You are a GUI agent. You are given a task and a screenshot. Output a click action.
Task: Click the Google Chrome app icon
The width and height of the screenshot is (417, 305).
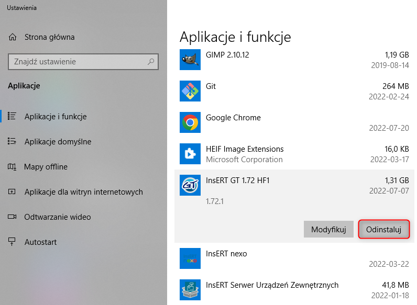[190, 122]
